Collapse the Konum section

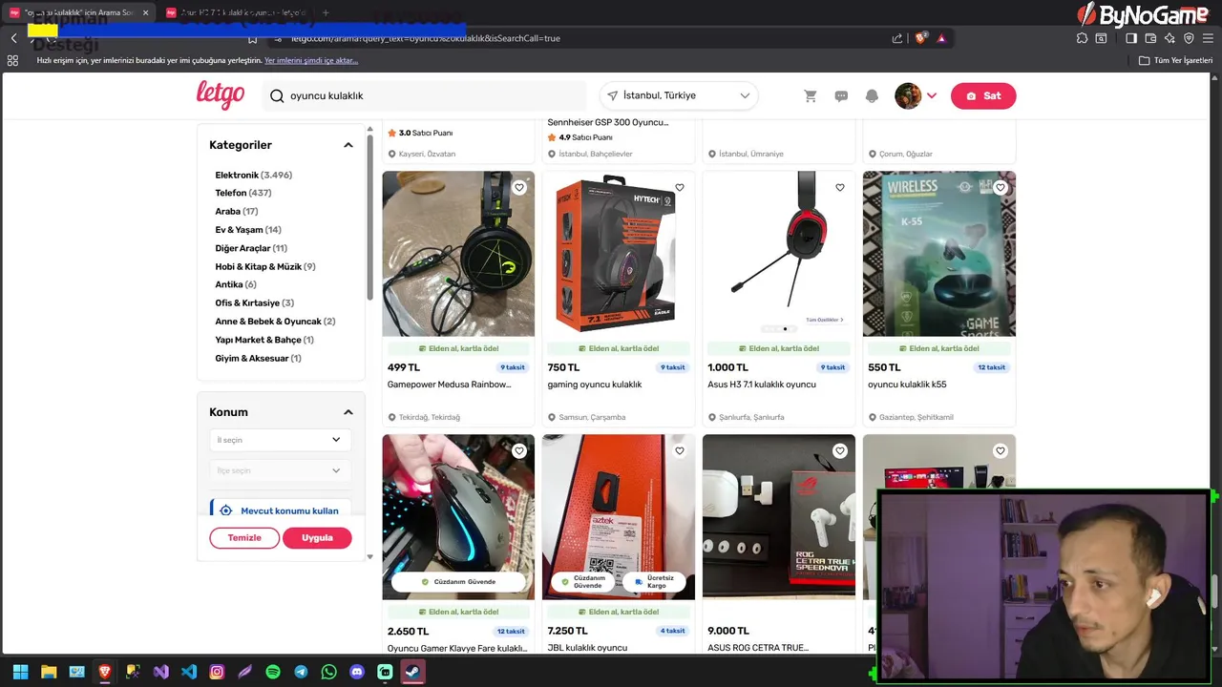click(x=348, y=412)
